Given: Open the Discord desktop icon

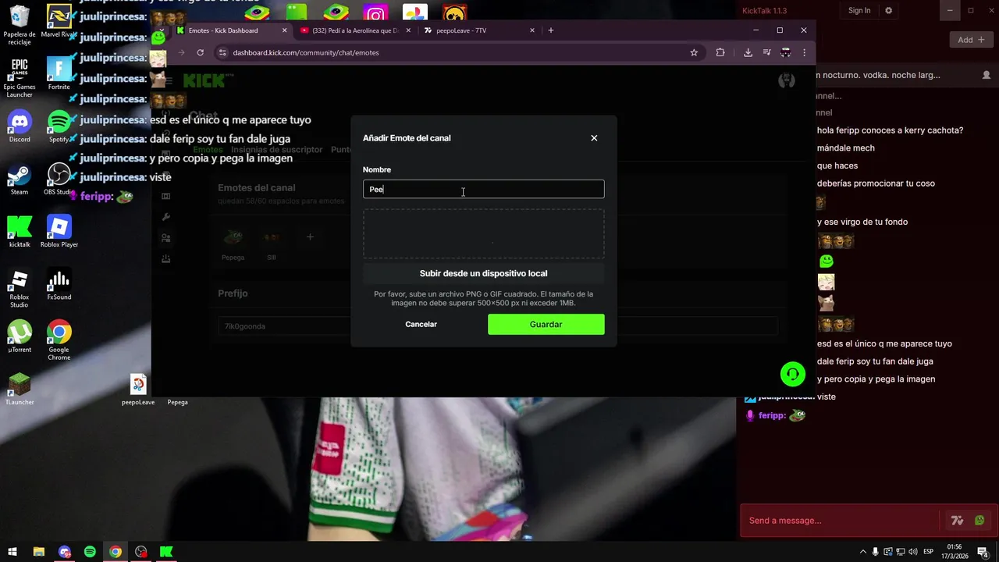Looking at the screenshot, I should (x=20, y=126).
